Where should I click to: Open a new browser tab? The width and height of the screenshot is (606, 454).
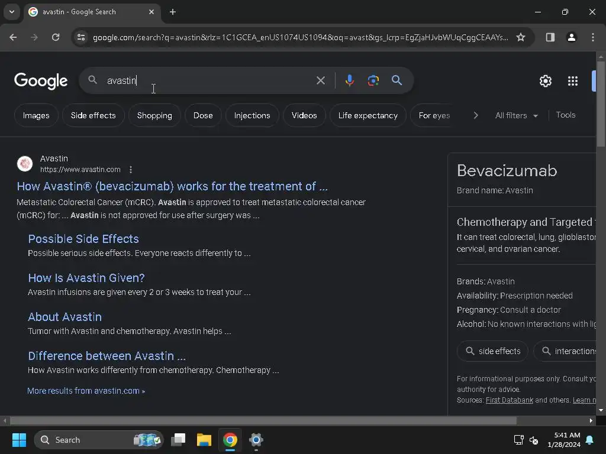pyautogui.click(x=173, y=12)
